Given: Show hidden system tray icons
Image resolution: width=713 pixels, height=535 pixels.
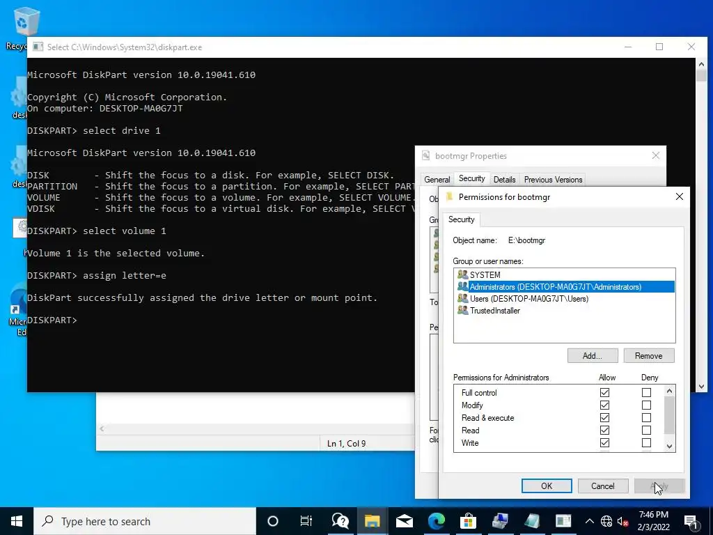Looking at the screenshot, I should point(589,521).
